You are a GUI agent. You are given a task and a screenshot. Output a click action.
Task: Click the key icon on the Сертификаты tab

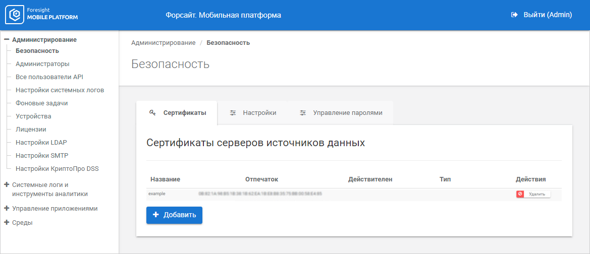tap(152, 113)
